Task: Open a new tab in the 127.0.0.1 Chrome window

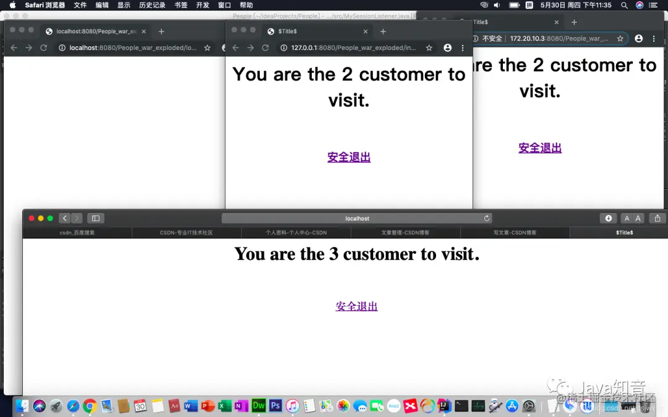Action: (x=383, y=32)
